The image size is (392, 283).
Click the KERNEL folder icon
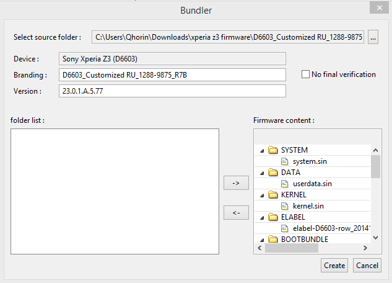click(272, 195)
